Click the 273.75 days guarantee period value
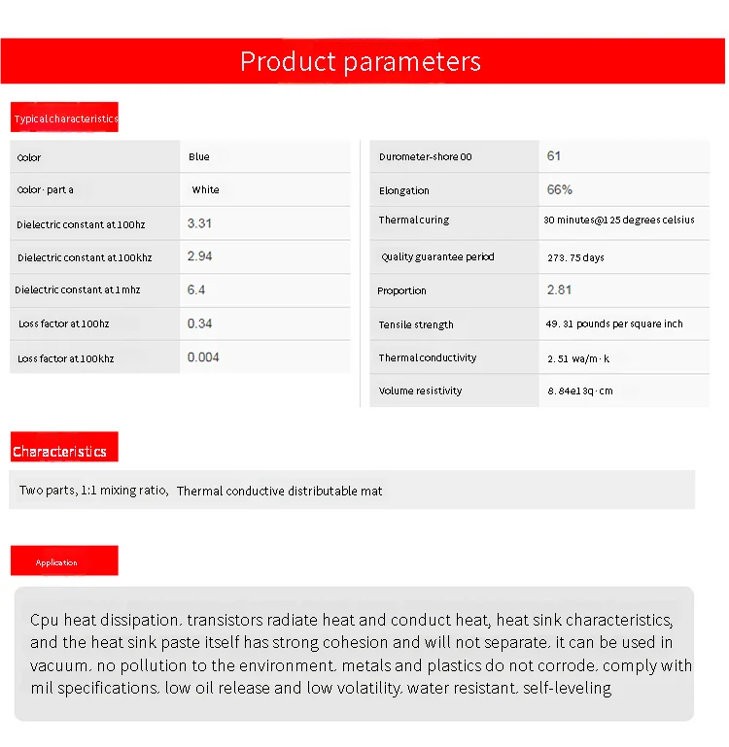The height and width of the screenshot is (747, 729). click(x=575, y=257)
